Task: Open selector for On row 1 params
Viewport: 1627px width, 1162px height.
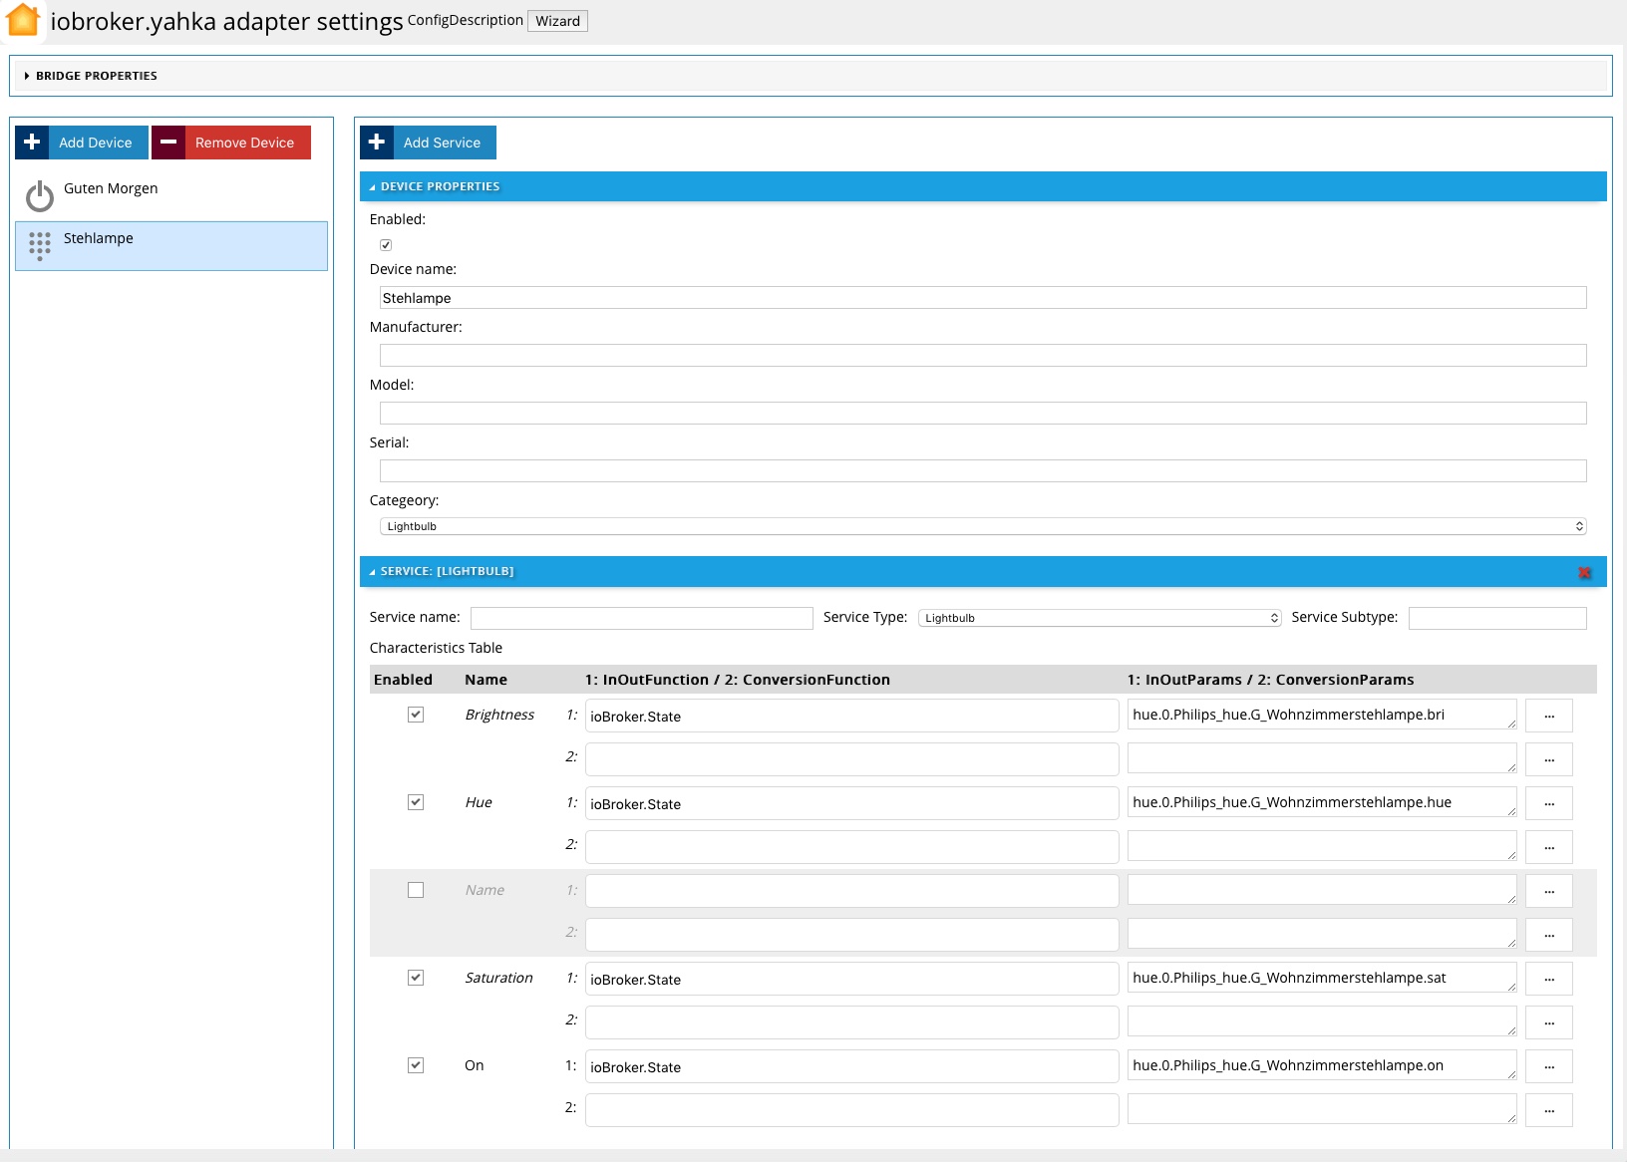Action: 1549,1066
